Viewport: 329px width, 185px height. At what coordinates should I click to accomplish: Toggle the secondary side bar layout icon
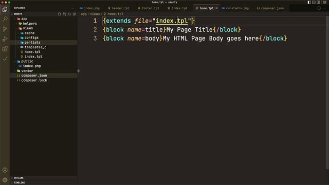[318, 2]
